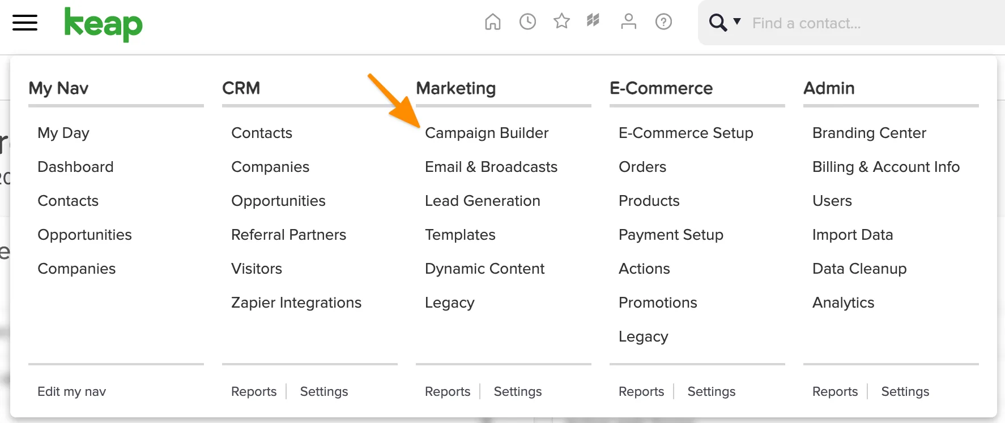Open the hamburger main menu
1005x423 pixels.
click(25, 23)
